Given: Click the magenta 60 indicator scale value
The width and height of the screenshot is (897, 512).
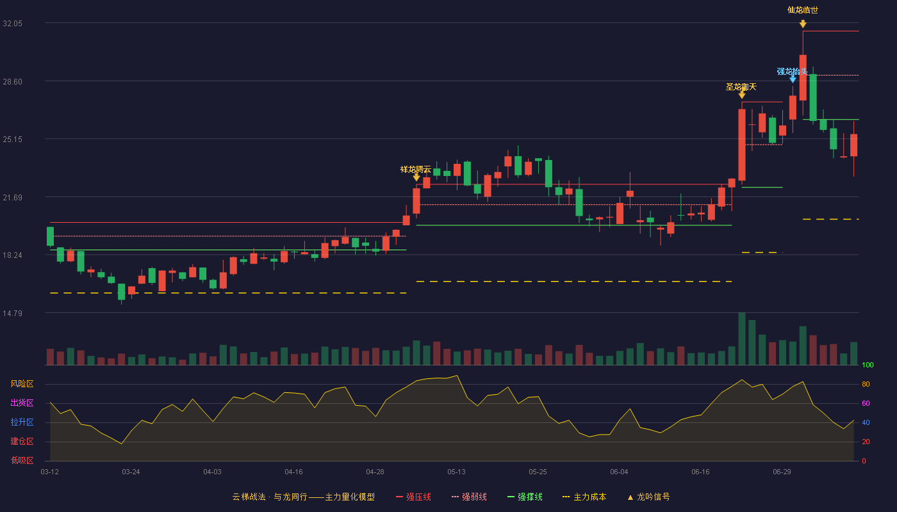Looking at the screenshot, I should click(865, 403).
